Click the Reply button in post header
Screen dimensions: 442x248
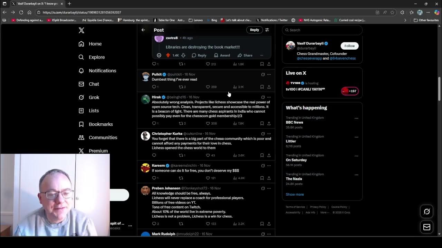254,30
